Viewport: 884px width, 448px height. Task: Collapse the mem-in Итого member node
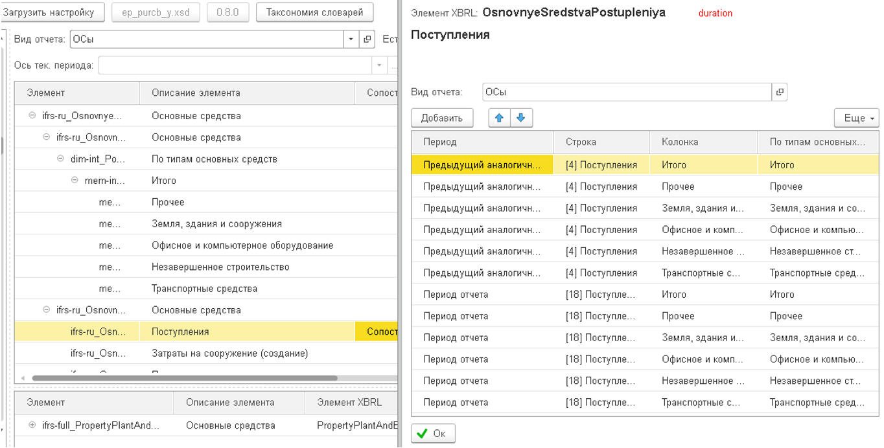point(75,181)
